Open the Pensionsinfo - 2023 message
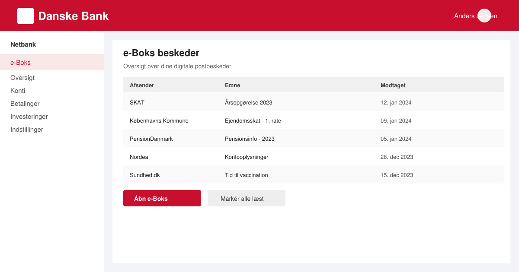This screenshot has width=519, height=272. pyautogui.click(x=250, y=139)
